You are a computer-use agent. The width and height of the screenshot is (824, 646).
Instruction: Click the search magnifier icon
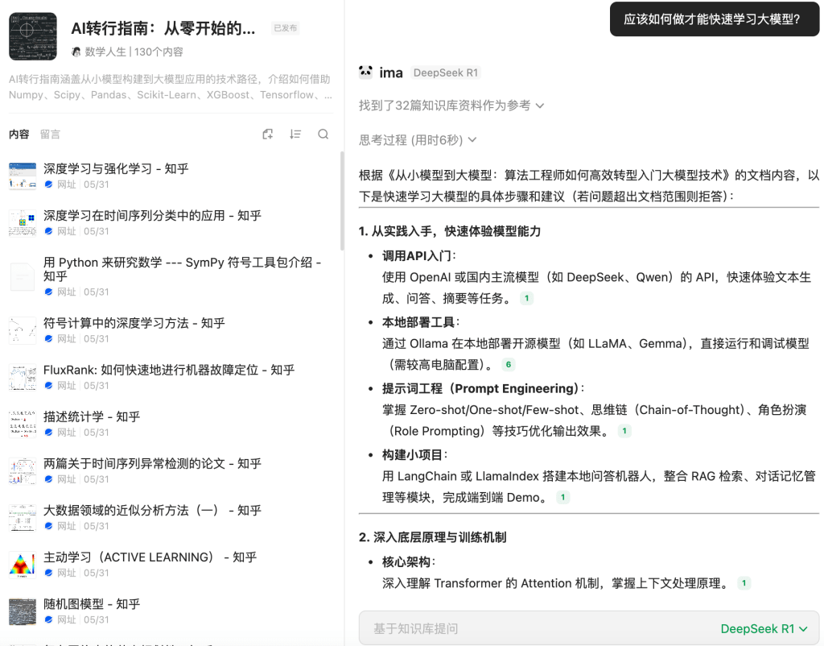pos(323,135)
